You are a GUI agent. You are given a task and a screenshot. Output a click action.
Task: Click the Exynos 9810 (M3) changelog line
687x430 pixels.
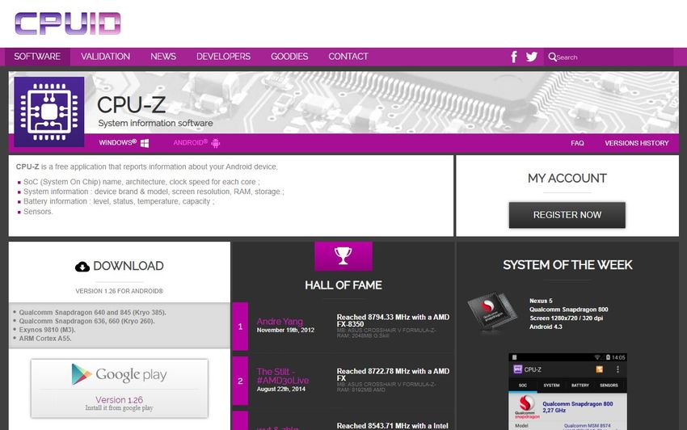[48, 330]
